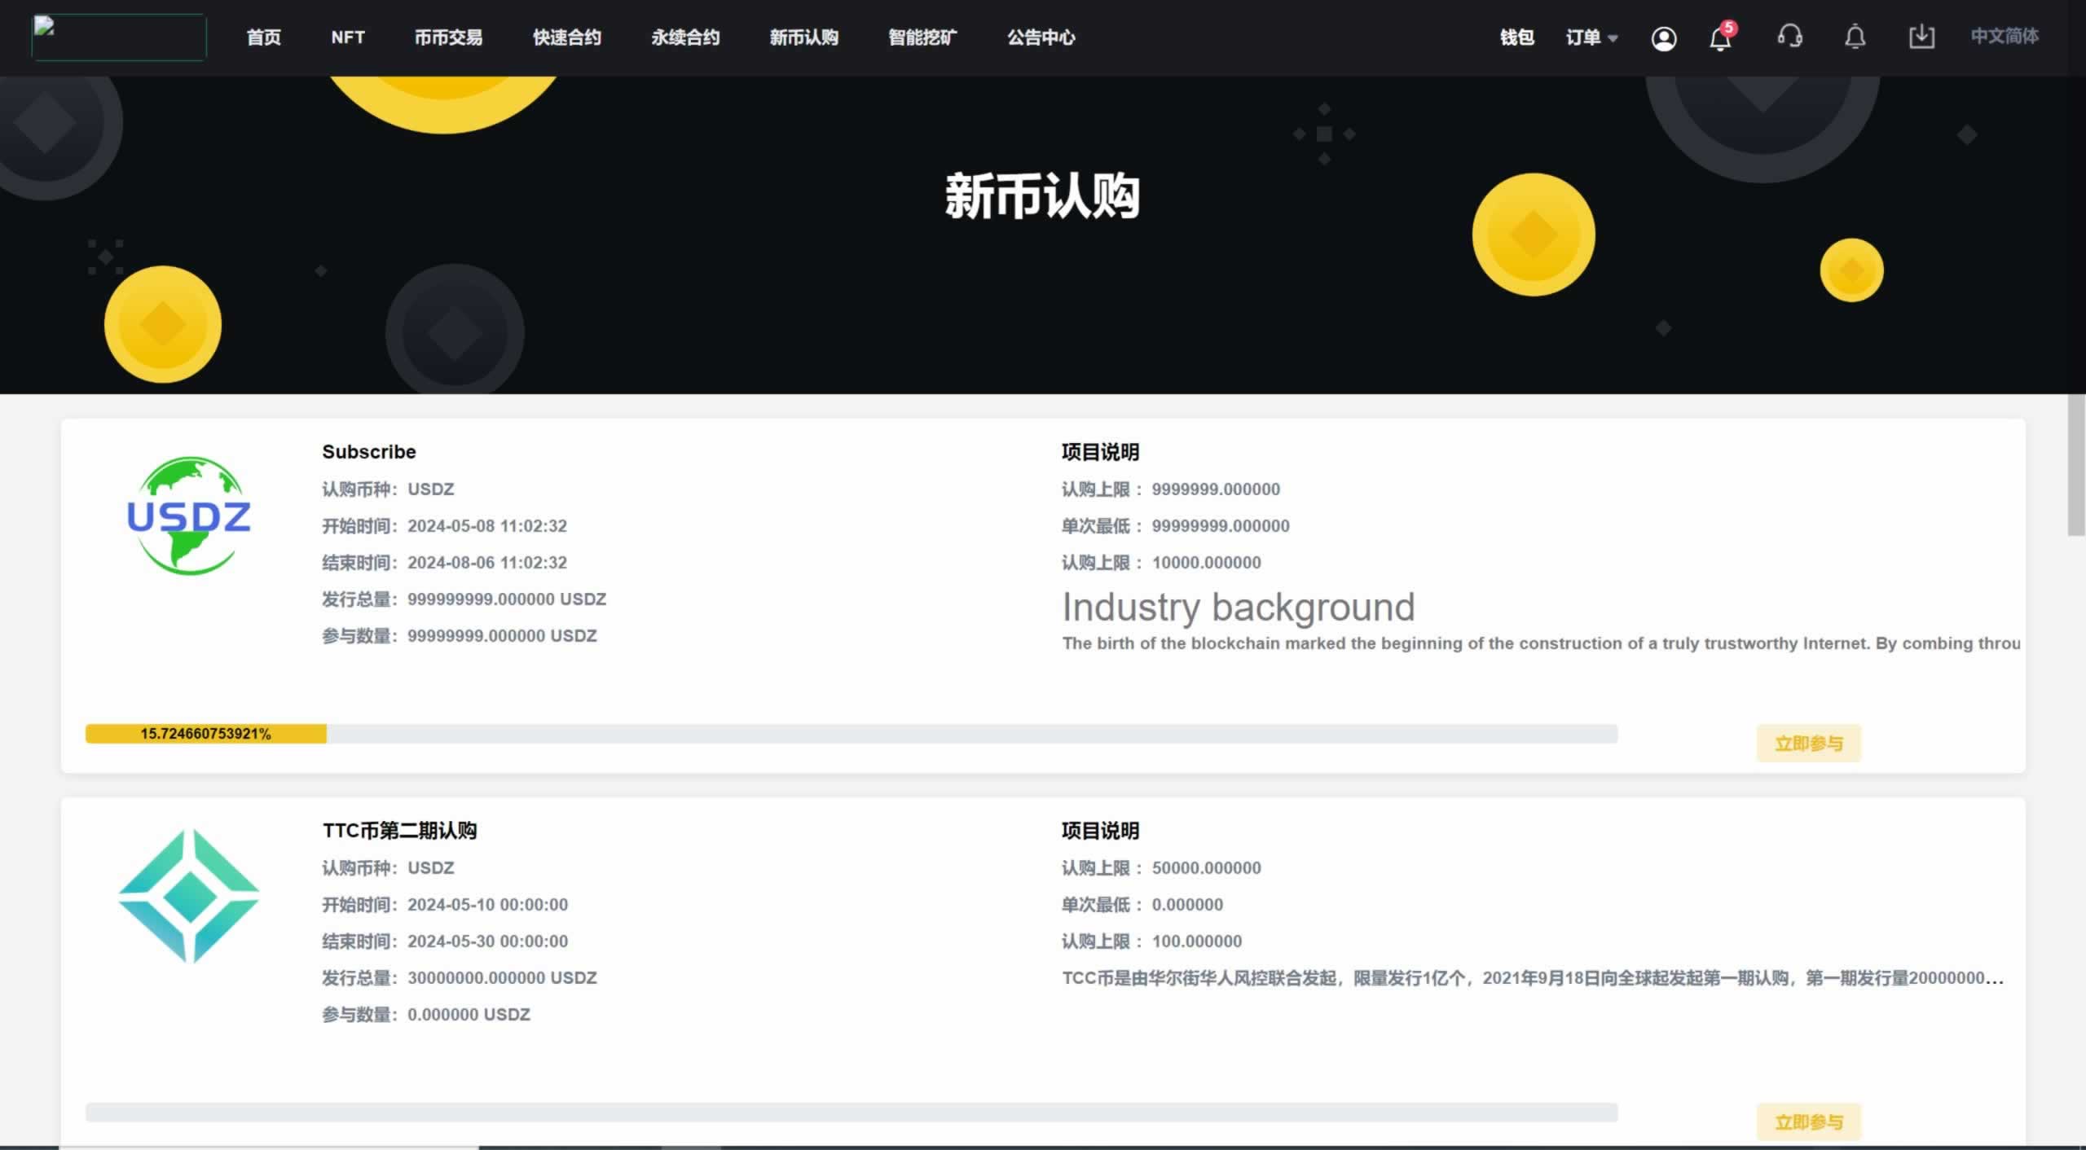Open 币币交易 spot trading page
Image resolution: width=2086 pixels, height=1150 pixels.
[x=448, y=37]
